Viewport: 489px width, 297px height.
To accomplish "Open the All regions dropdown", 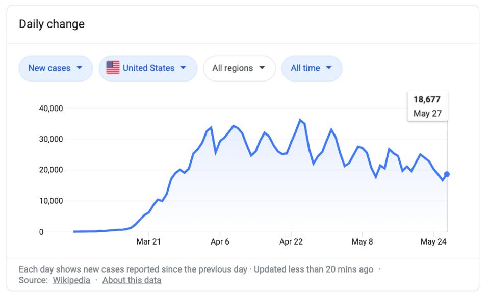I will click(239, 68).
